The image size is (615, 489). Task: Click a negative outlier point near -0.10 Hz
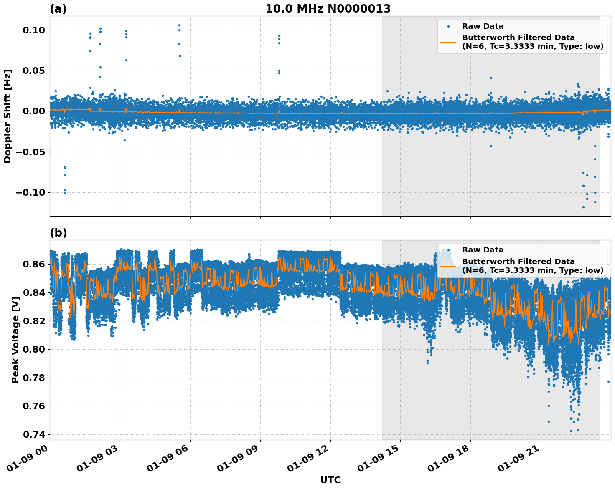click(64, 192)
